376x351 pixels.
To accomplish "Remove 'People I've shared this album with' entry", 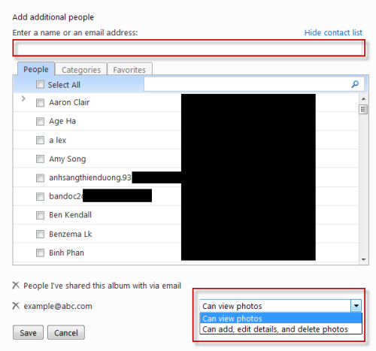I will point(16,285).
